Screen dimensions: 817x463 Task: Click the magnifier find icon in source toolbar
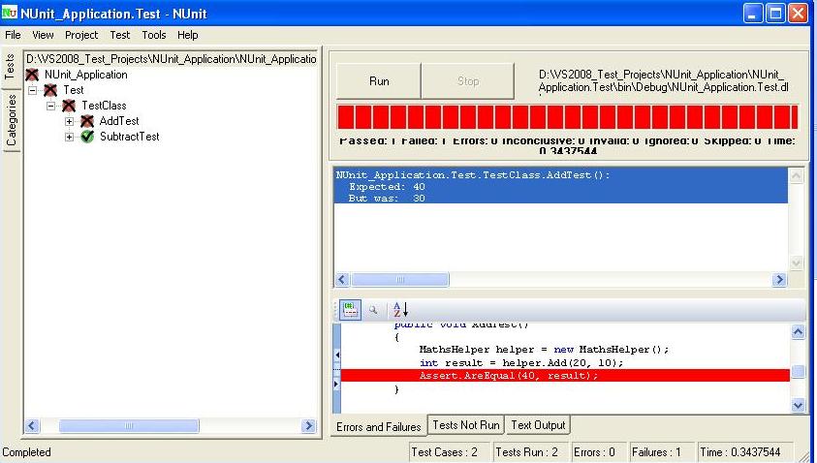coord(373,309)
